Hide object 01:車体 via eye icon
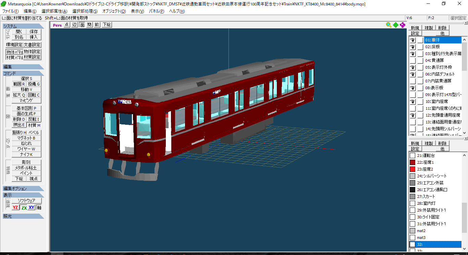This screenshot has height=255, width=468. 413,40
